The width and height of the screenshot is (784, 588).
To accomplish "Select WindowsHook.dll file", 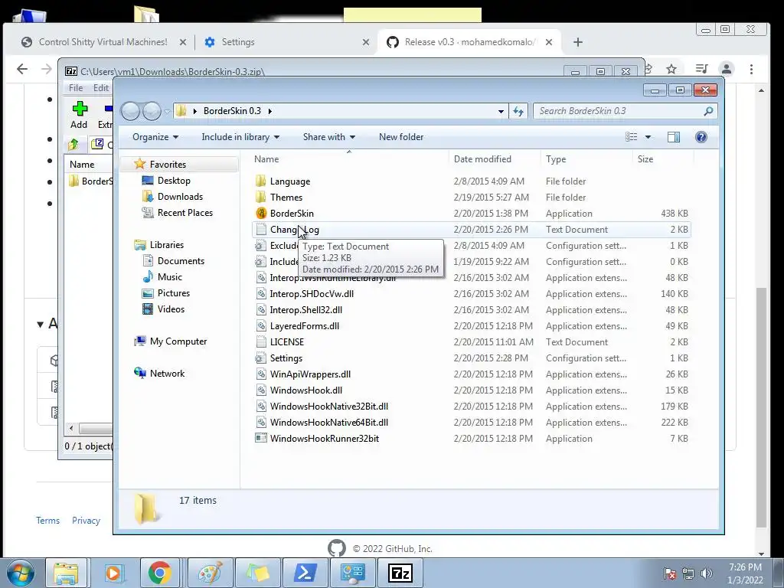I will click(306, 390).
